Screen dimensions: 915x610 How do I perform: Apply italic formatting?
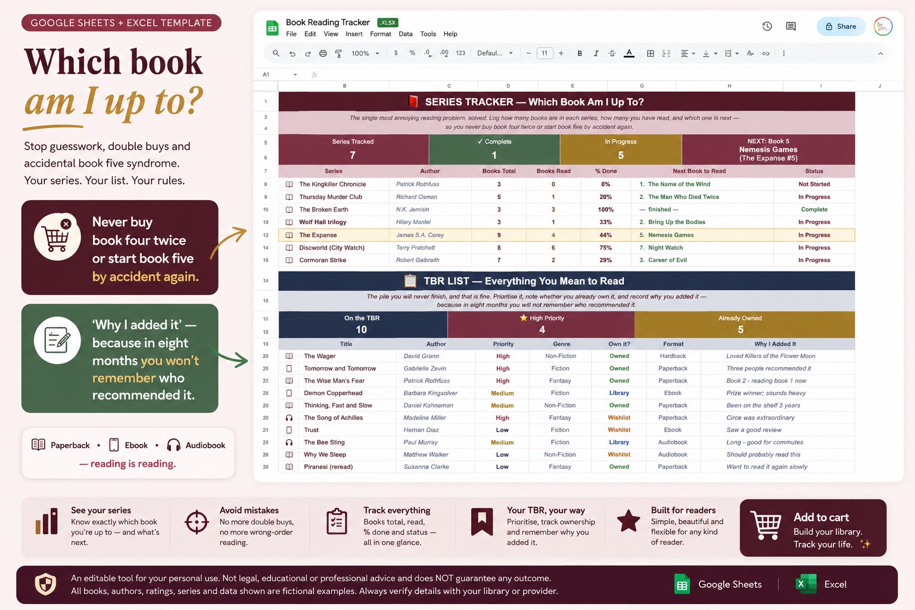coord(596,54)
